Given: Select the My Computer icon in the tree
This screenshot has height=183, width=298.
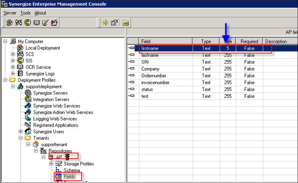Looking at the screenshot, I should coord(13,41).
